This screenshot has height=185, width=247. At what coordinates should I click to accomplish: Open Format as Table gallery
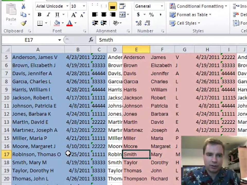pos(190,15)
